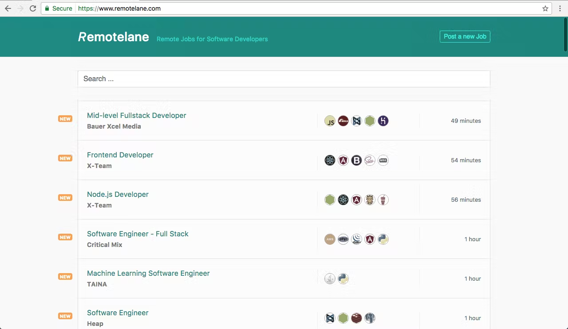
Task: Click Redis icon in Heap row
Action: tap(356, 318)
